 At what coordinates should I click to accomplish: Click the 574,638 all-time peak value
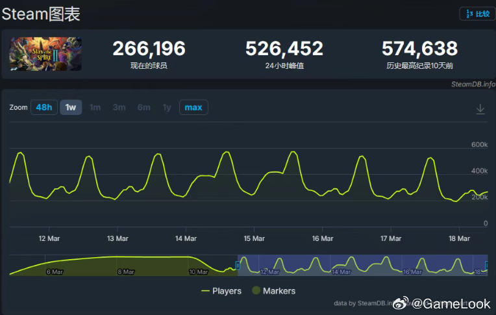[x=420, y=49]
